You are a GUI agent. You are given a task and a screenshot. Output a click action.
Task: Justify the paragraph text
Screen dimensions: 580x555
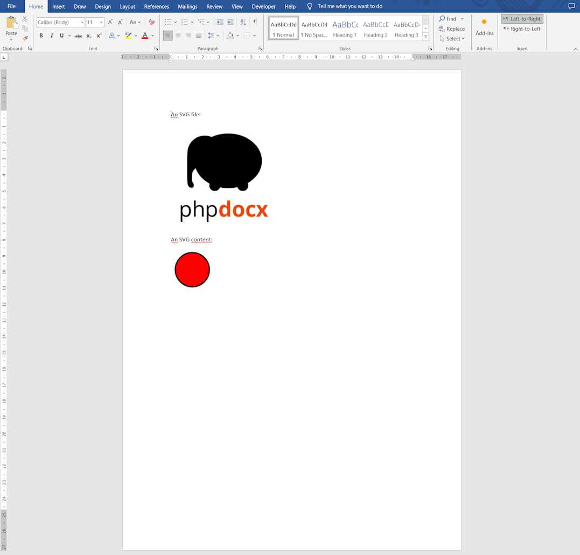[199, 36]
